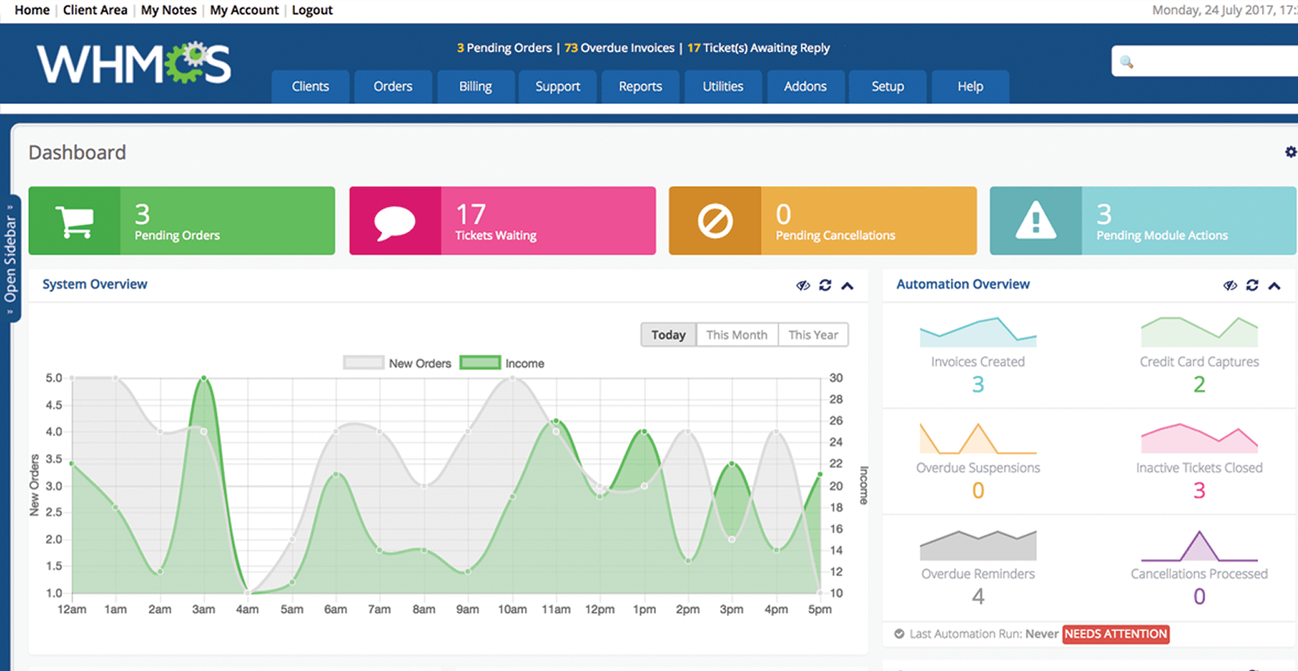Refresh the Automation Overview widget

tap(1252, 285)
